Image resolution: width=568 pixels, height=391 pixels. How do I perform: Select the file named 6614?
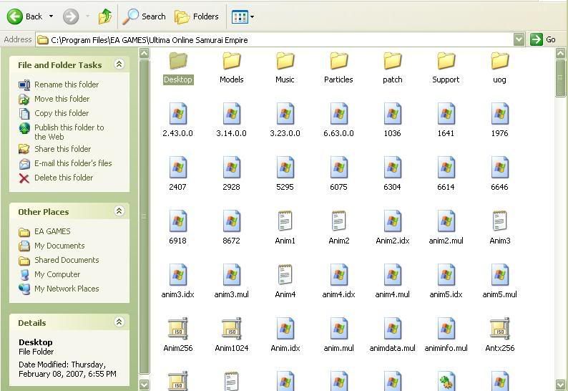(446, 174)
